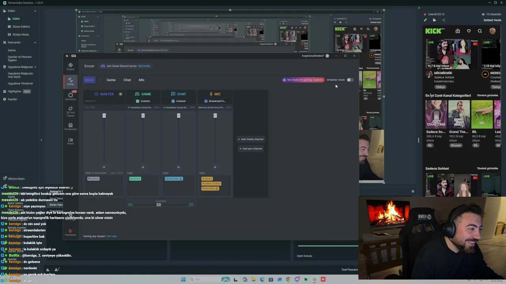The image size is (506, 284).
Task: Collapse Uygulama Mağazası section
Action: [35, 67]
